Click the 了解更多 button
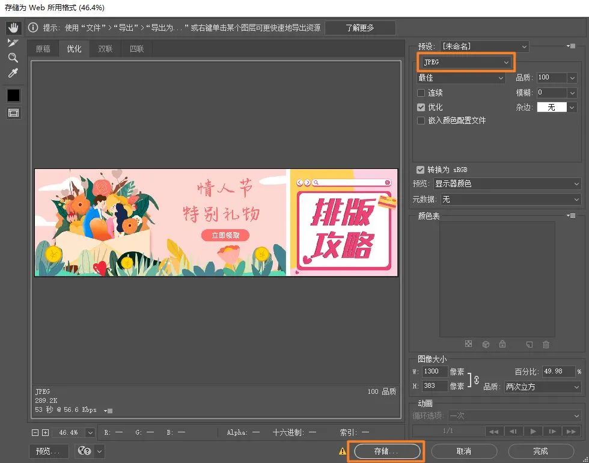Image resolution: width=589 pixels, height=463 pixels. point(360,28)
